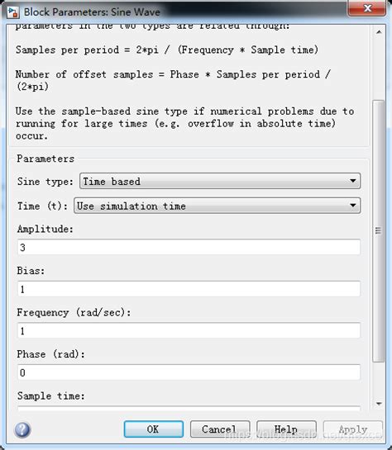
Task: Click the blue help question mark icon
Action: click(x=22, y=429)
